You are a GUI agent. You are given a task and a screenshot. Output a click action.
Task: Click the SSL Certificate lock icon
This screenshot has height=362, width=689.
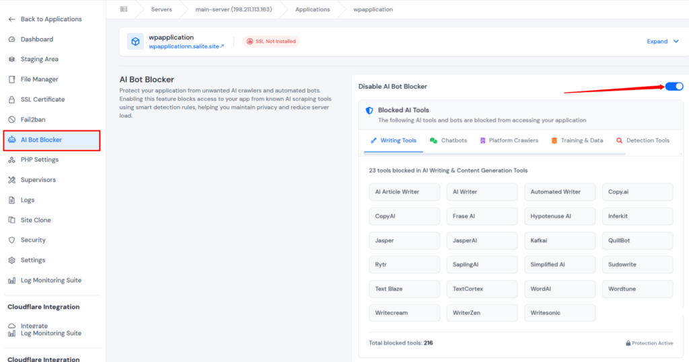(x=12, y=99)
